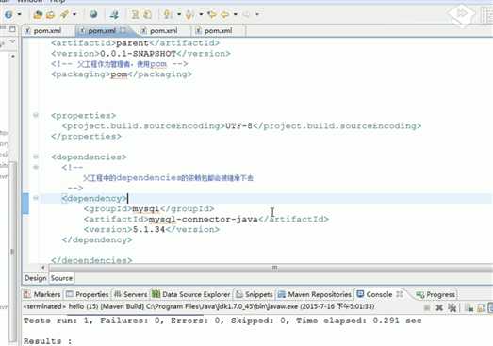Collapse the dependency element fold marker
This screenshot has height=346, width=493.
coord(36,198)
